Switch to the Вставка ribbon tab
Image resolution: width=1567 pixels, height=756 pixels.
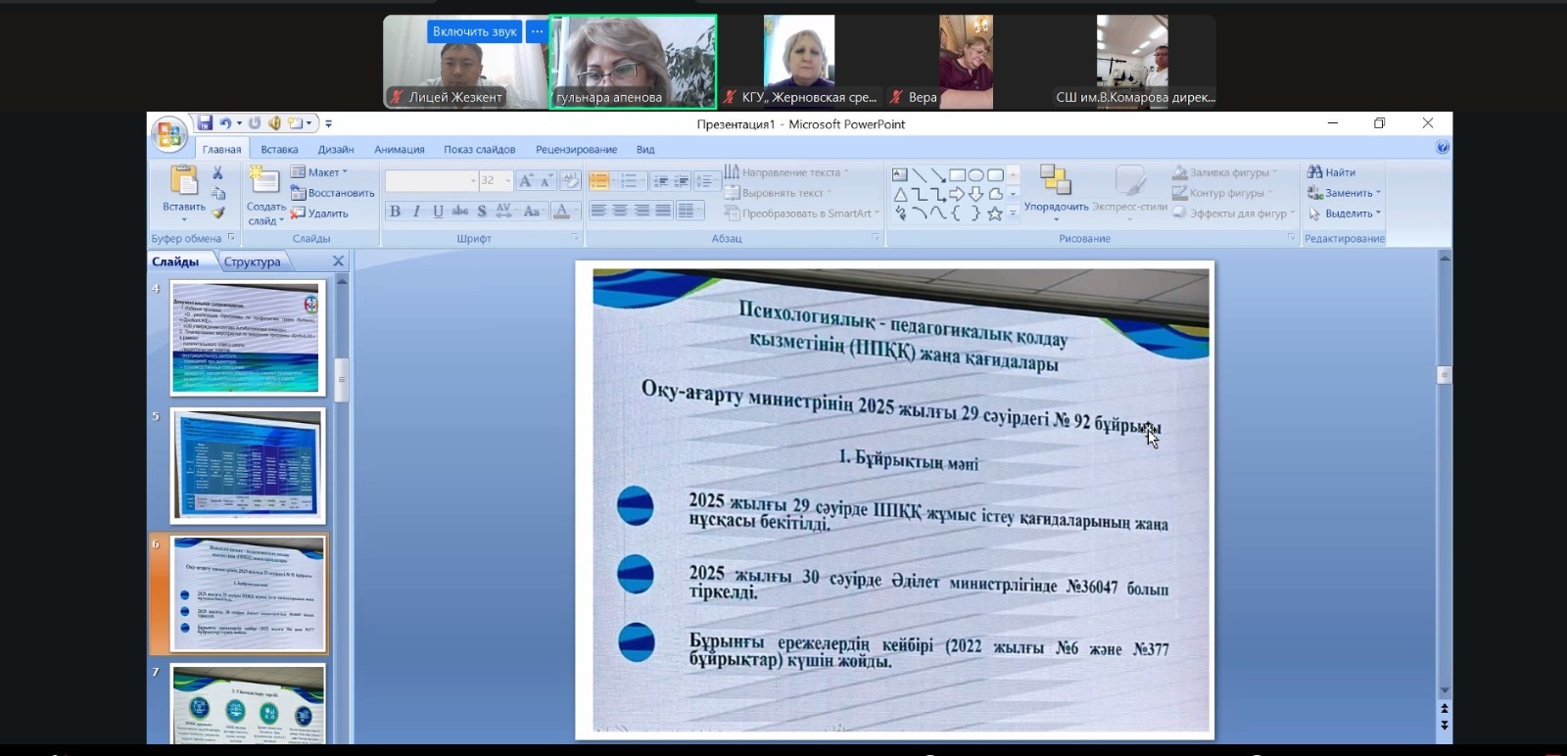click(279, 150)
